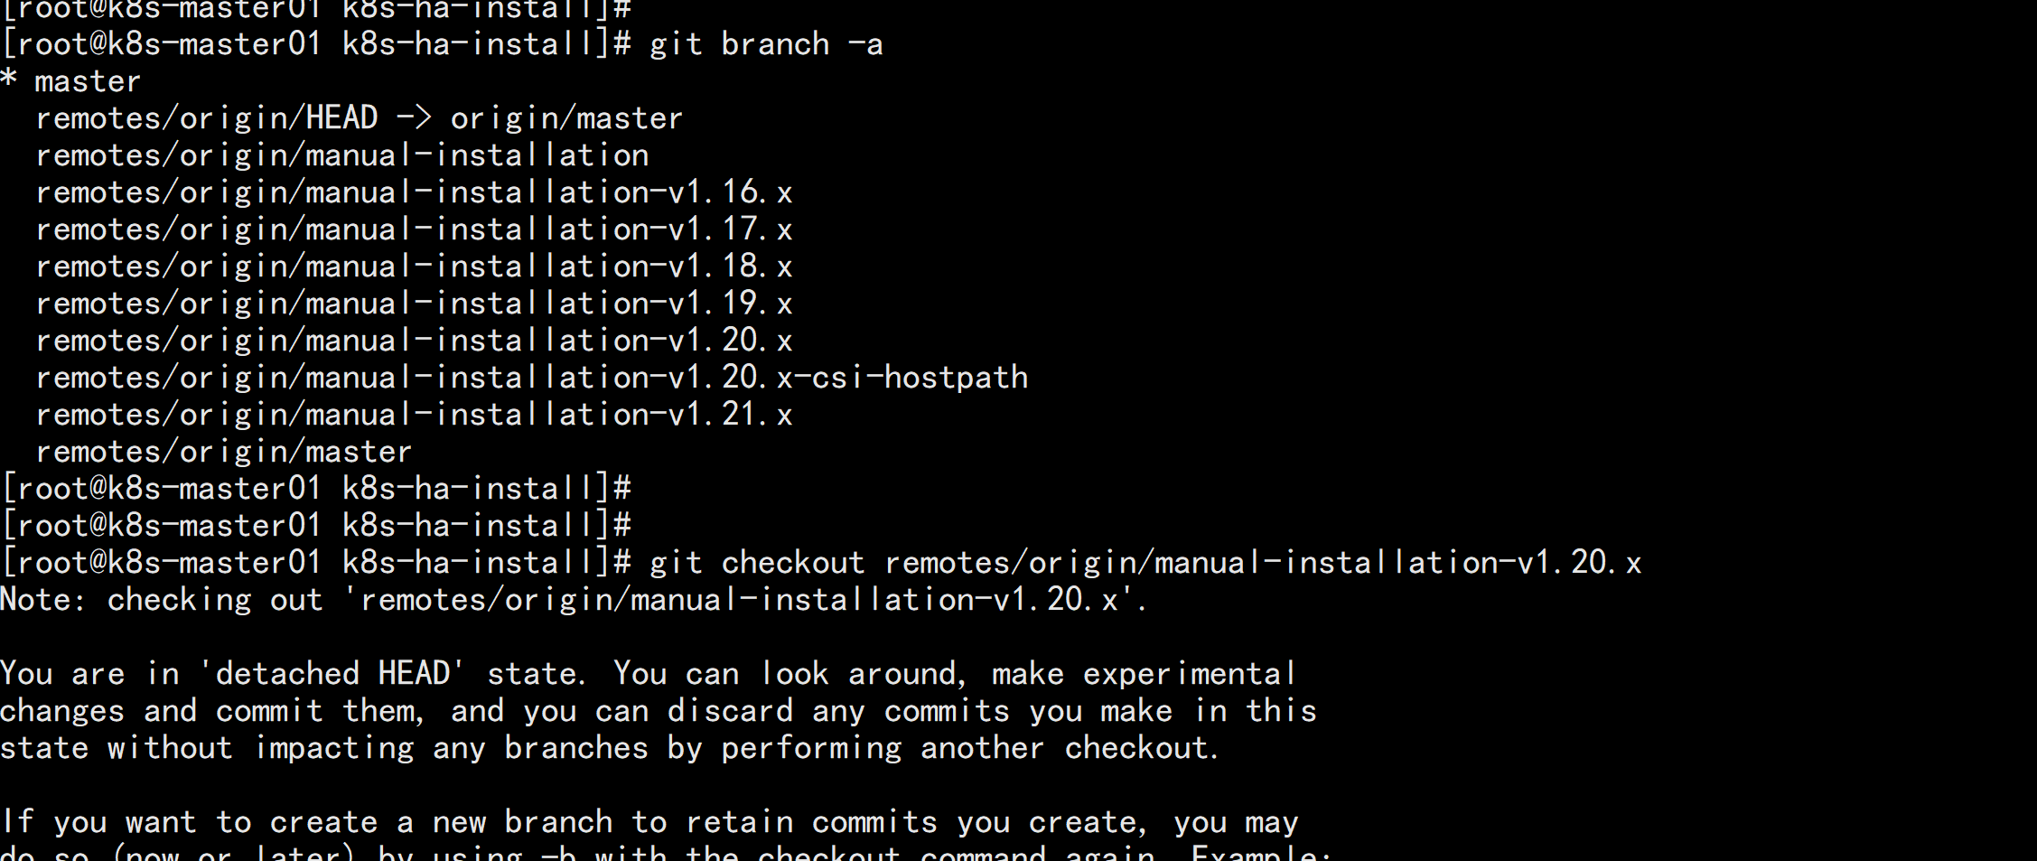Click branch list line ending 'v1.20.x'
The height and width of the screenshot is (861, 2037).
coord(415,341)
